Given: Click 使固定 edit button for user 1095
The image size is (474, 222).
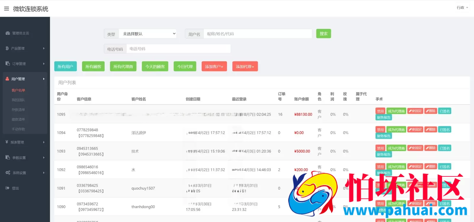Looking at the screenshot, I should [x=415, y=111].
